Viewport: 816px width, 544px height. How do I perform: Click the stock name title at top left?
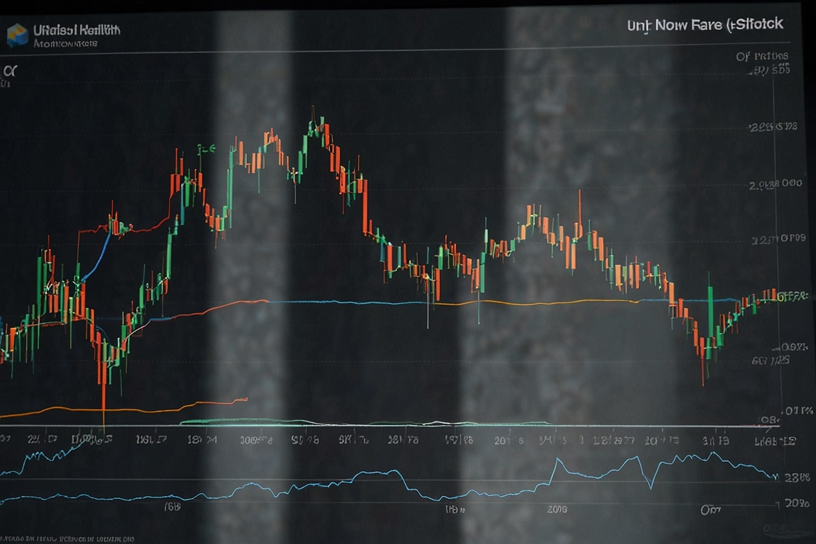[76, 29]
